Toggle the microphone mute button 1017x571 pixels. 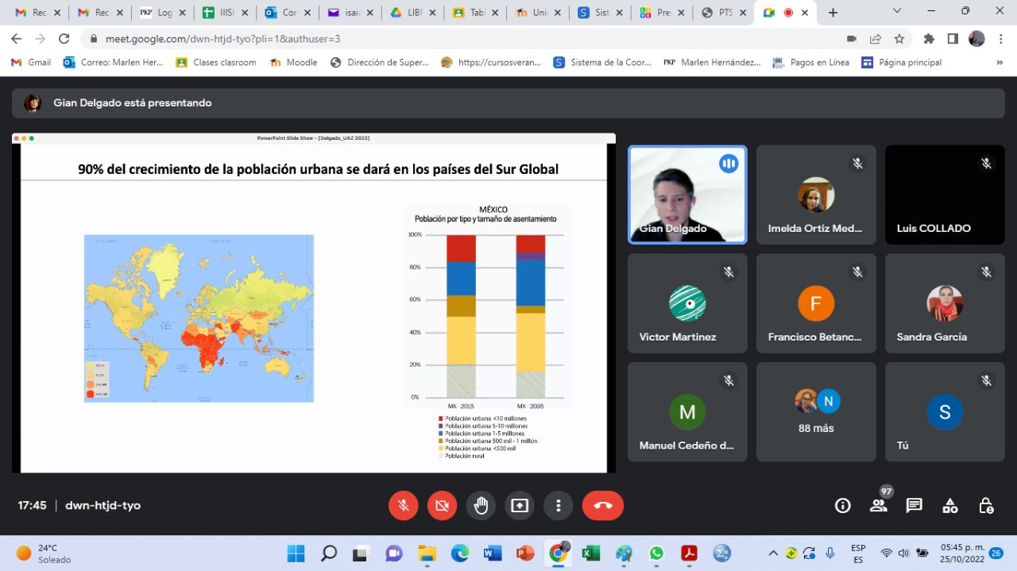(404, 506)
